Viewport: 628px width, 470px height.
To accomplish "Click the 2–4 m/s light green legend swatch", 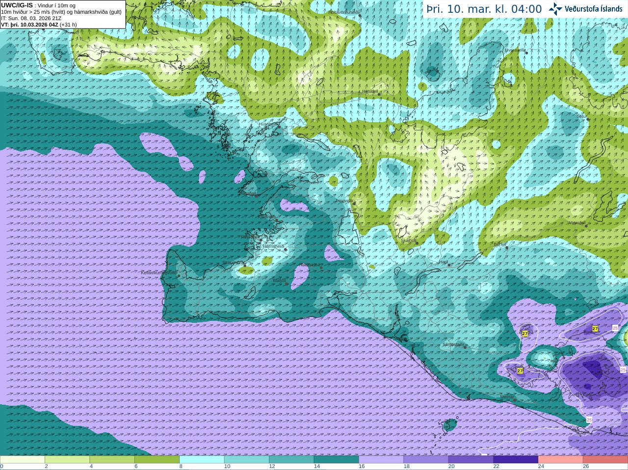I will click(67, 460).
